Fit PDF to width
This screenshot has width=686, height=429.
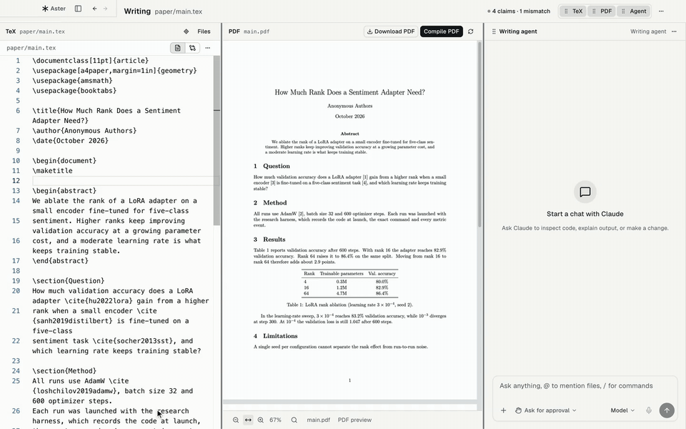(248, 420)
